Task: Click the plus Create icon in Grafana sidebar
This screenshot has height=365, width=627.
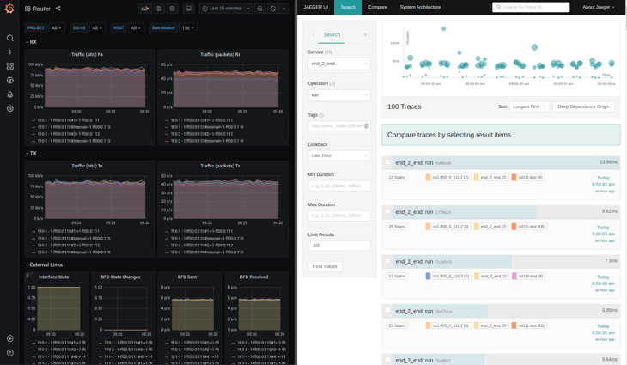Action: coord(10,52)
